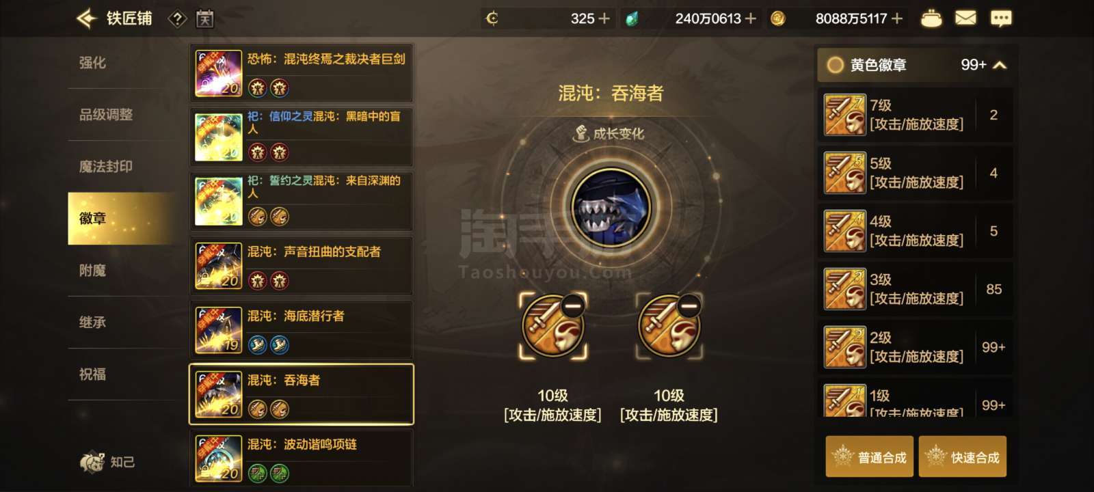Collapse the 黄色徽章 list chevron
The width and height of the screenshot is (1094, 492).
click(x=1000, y=66)
